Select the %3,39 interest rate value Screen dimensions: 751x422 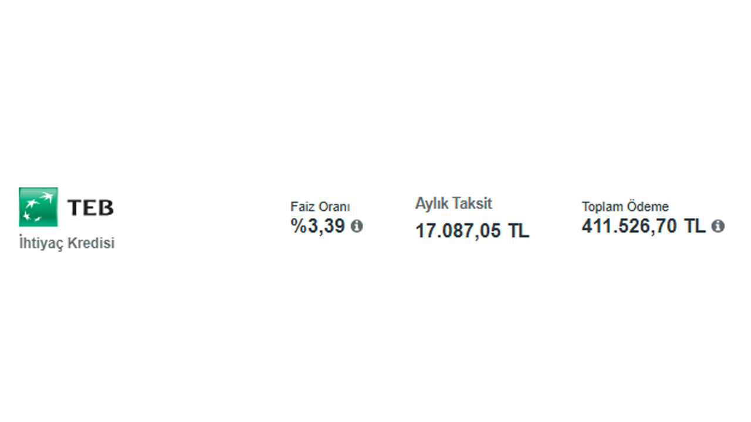coord(319,226)
